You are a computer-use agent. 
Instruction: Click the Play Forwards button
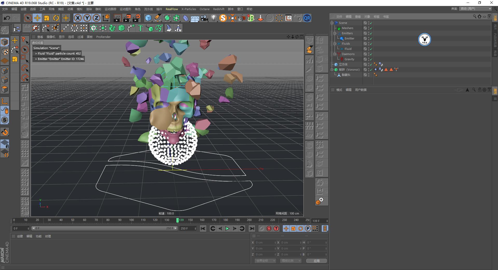tap(227, 228)
